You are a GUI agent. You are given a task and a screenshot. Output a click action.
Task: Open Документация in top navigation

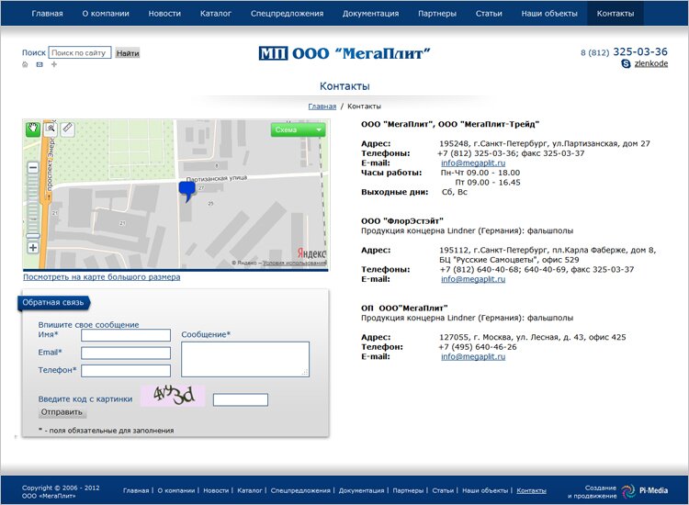(370, 13)
